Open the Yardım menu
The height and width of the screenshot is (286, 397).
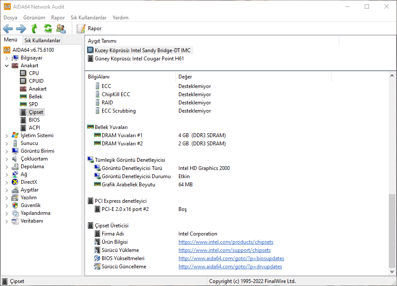(120, 18)
